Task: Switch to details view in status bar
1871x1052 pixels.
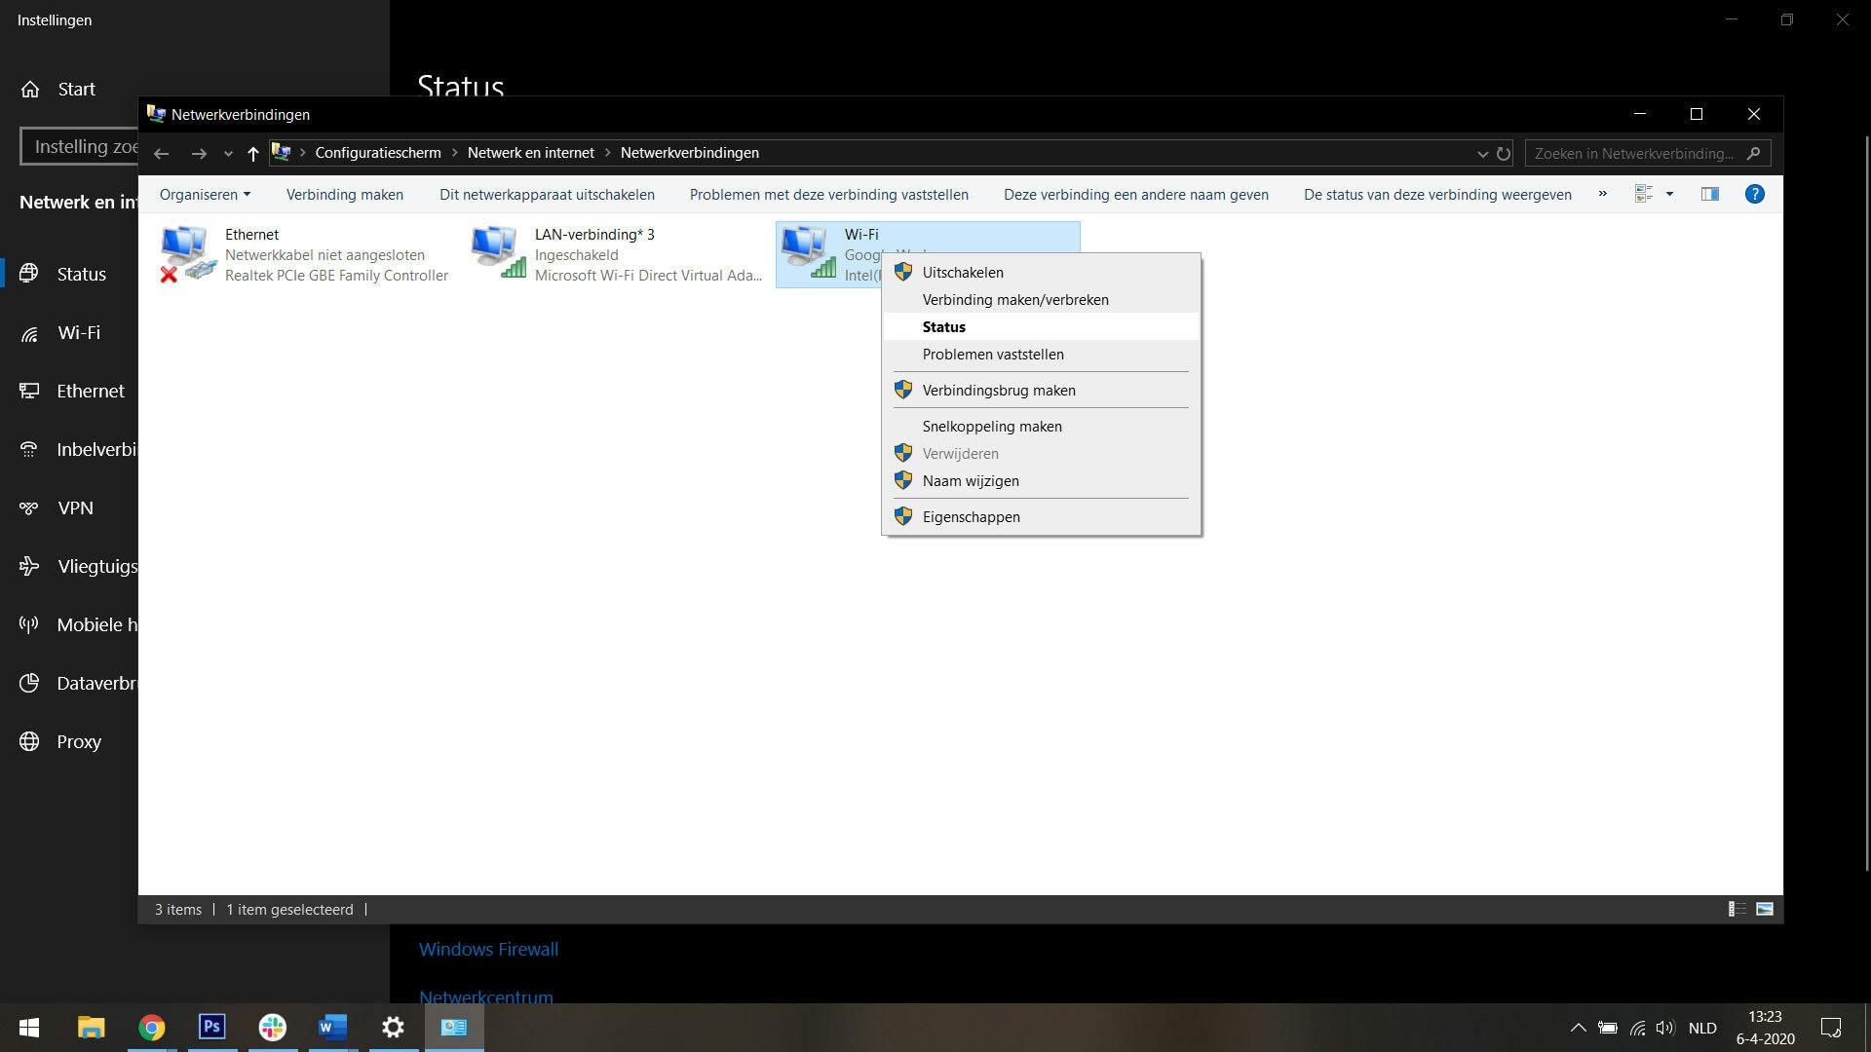Action: pos(1737,909)
